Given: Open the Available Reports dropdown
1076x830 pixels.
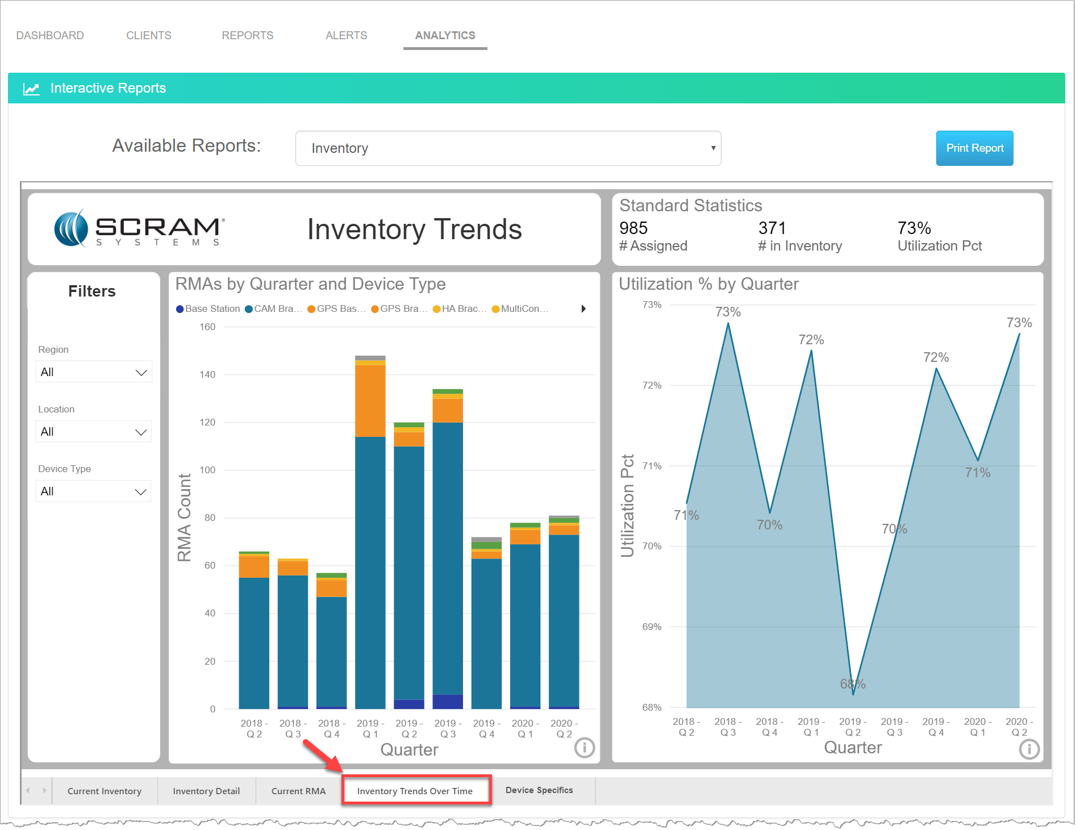Looking at the screenshot, I should point(508,148).
